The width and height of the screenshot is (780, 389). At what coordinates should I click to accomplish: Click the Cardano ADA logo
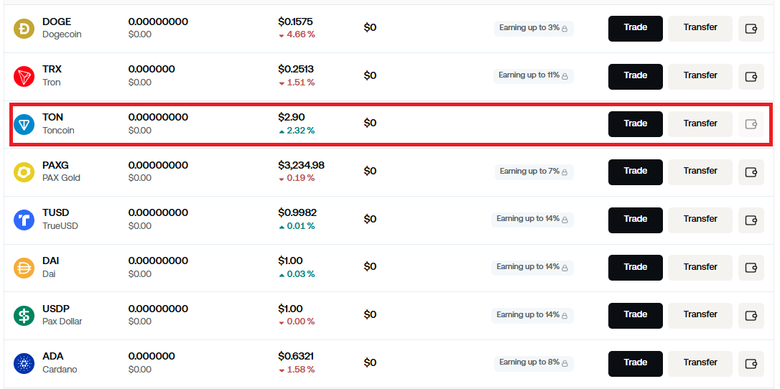click(24, 364)
